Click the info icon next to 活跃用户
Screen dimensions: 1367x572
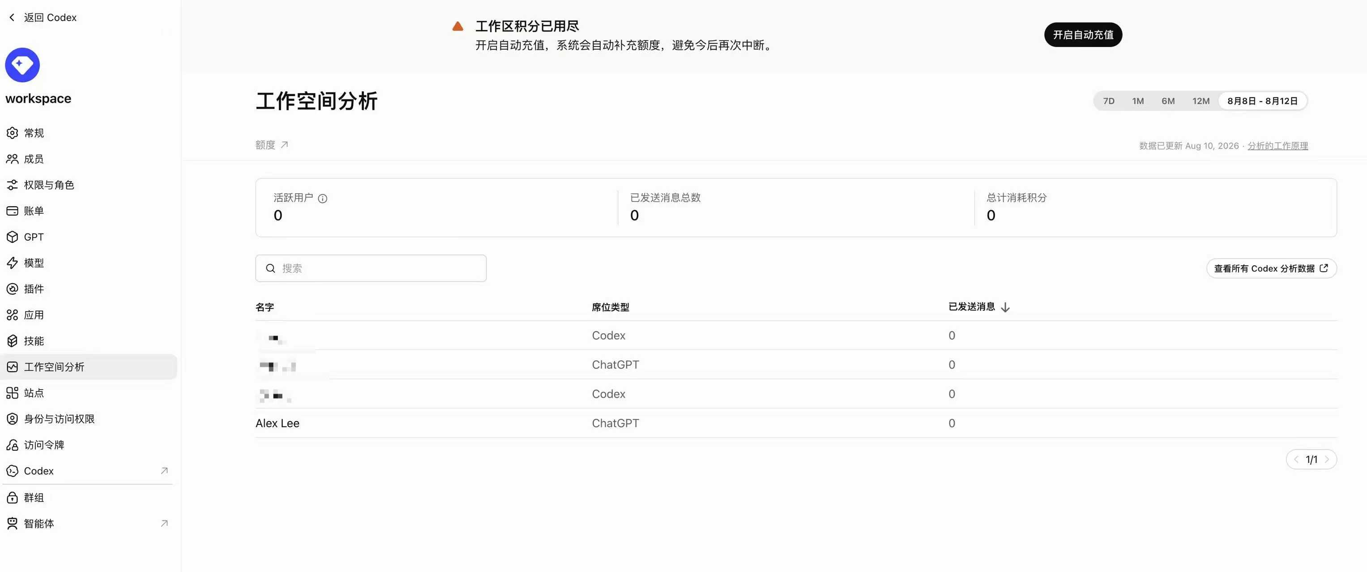coord(323,198)
